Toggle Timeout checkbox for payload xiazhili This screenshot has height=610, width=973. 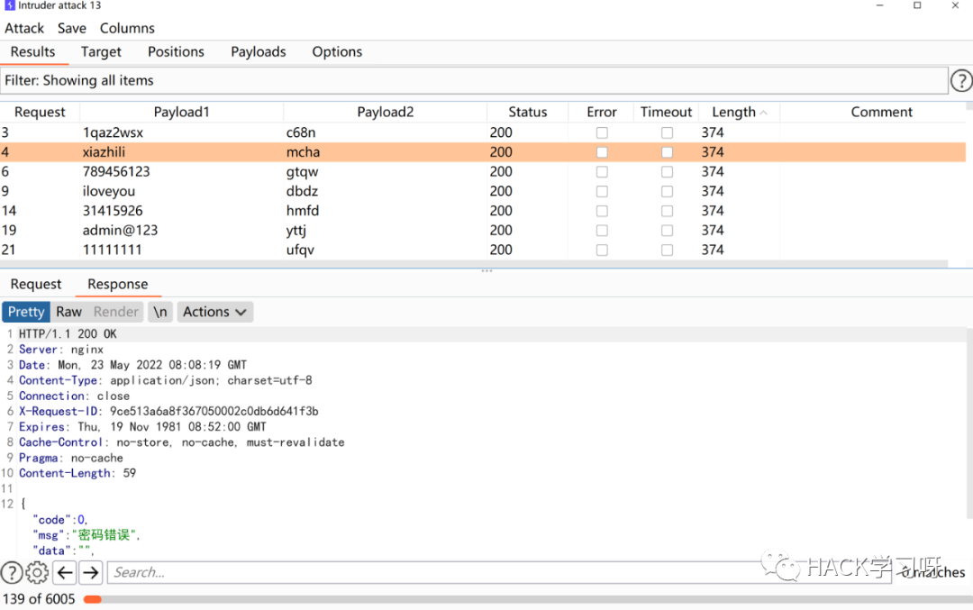667,152
